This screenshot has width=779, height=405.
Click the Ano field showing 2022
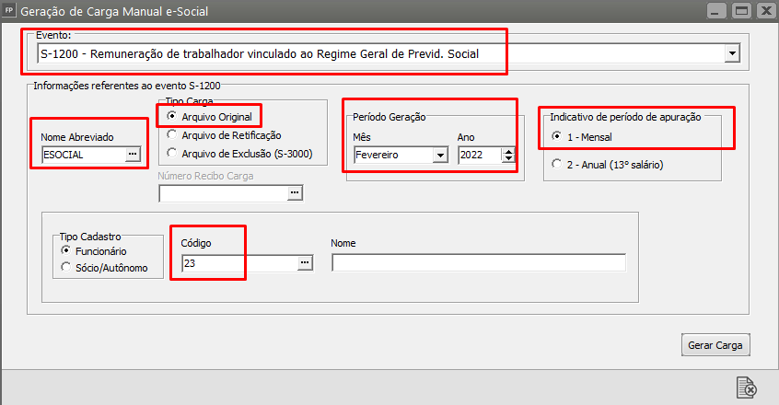point(480,155)
